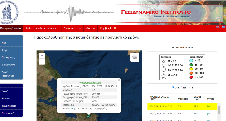Click the cyan < 15 depth legend circle
226x121 pixels.
tap(191, 60)
